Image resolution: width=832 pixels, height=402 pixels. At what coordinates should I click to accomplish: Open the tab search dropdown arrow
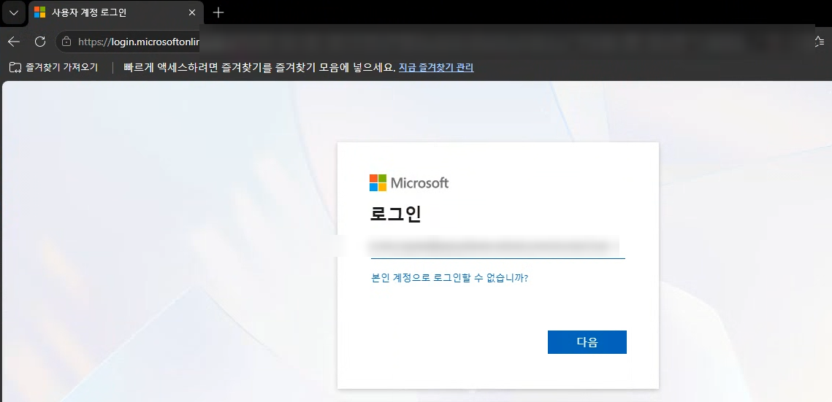click(13, 12)
